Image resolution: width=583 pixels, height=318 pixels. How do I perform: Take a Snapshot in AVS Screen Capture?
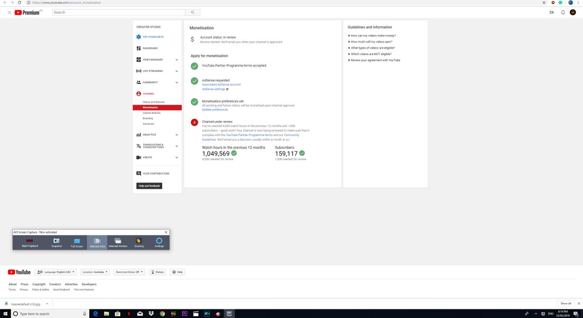(57, 242)
